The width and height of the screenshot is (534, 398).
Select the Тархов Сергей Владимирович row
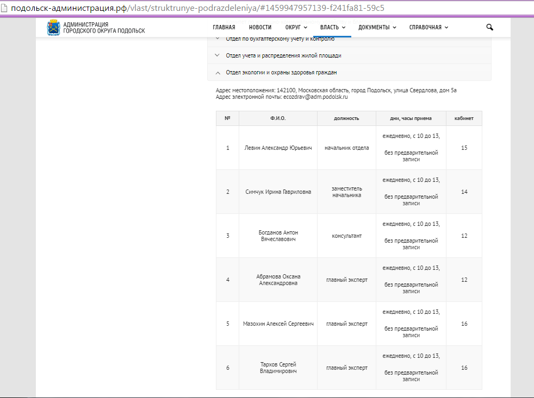pos(278,368)
